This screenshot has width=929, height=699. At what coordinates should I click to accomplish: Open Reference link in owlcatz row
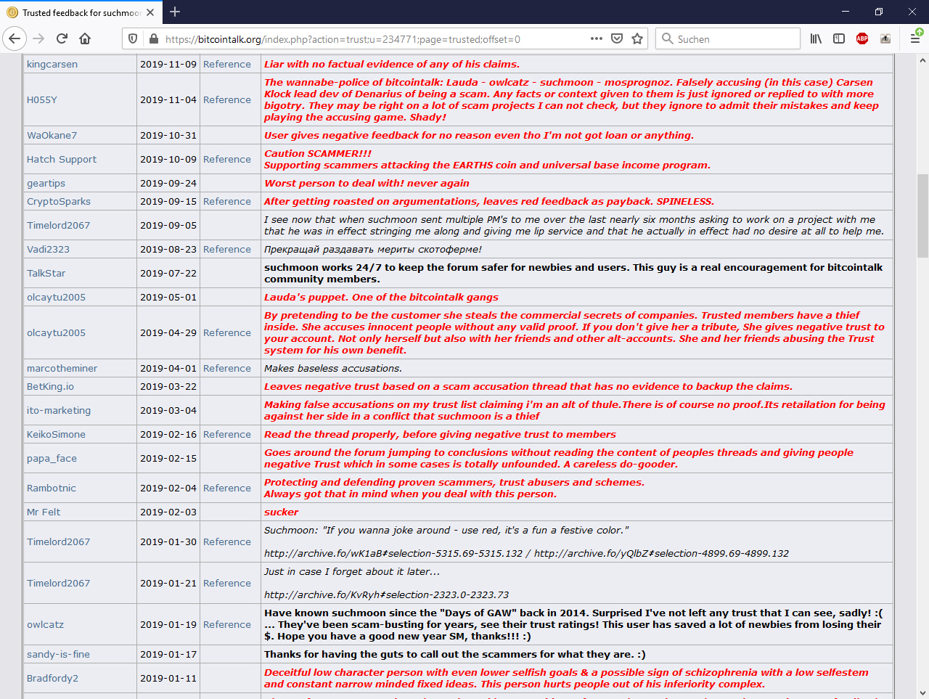click(227, 624)
